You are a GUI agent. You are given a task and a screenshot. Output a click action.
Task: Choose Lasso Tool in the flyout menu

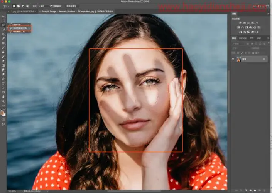19,25
